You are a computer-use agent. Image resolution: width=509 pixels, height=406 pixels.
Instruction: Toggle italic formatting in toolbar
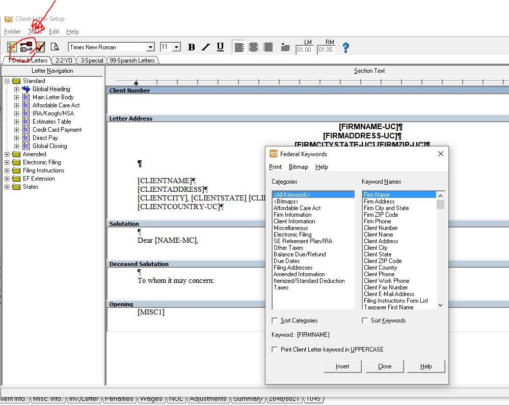click(x=206, y=47)
